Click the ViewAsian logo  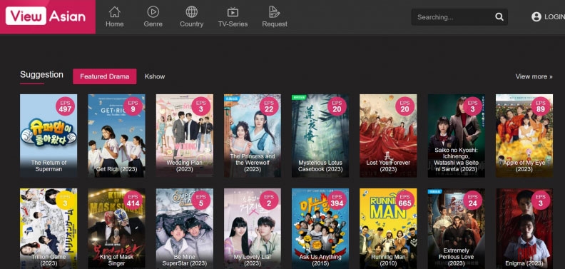48,16
